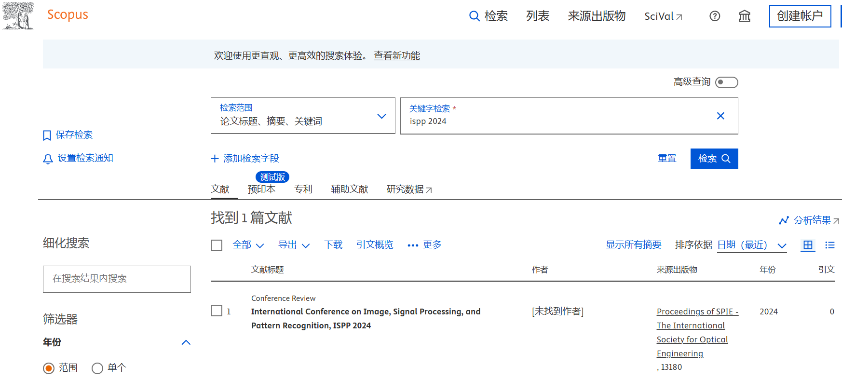Switch to the 辅助文献 tab
The width and height of the screenshot is (842, 379).
[x=349, y=189]
